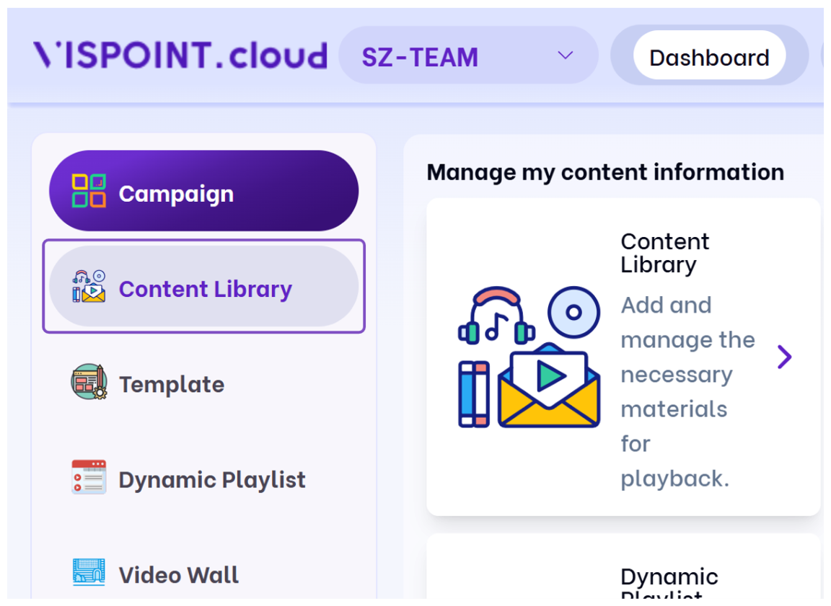Click the 'Add and manage the necessary materials' description
This screenshot has height=606, width=831.
[688, 392]
